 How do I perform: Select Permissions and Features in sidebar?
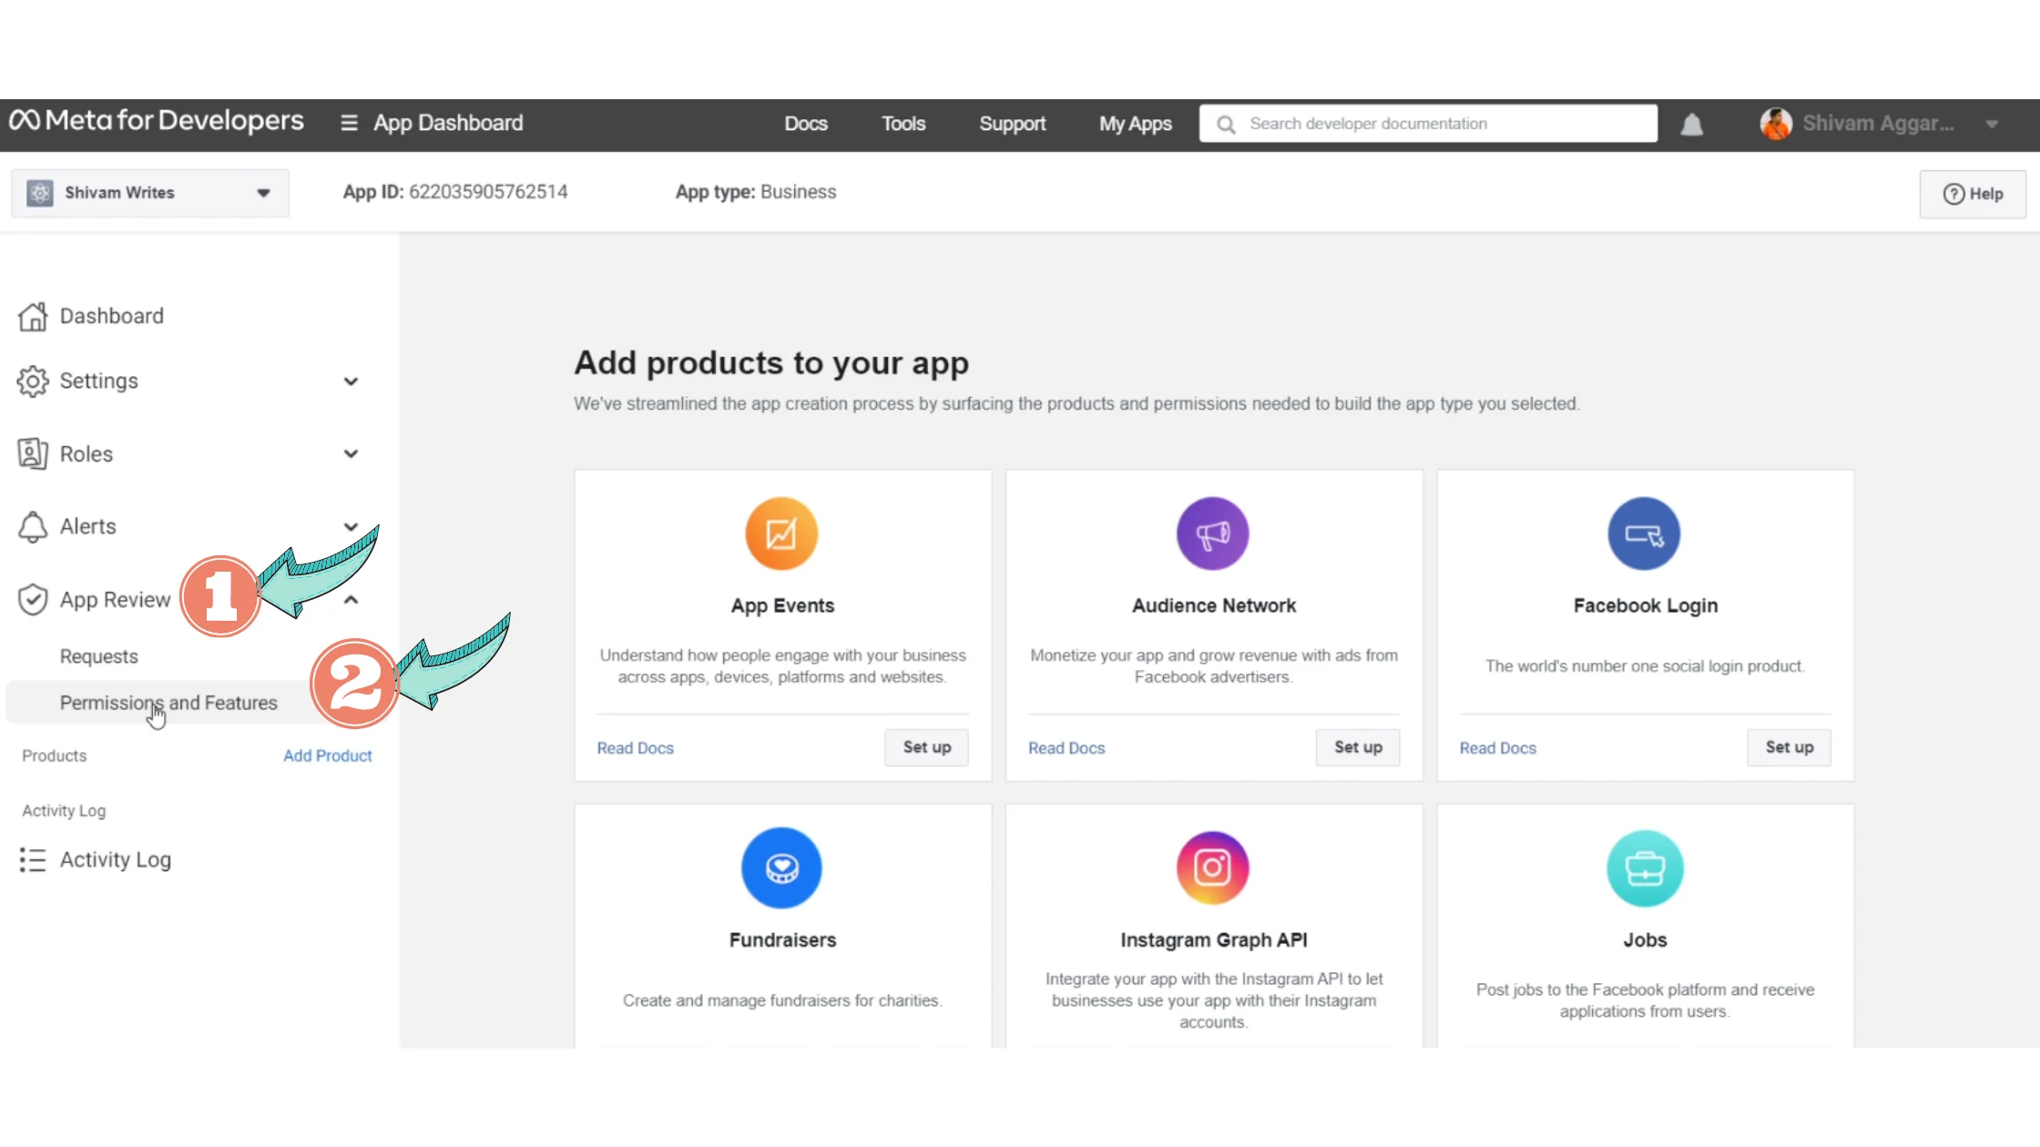point(168,703)
